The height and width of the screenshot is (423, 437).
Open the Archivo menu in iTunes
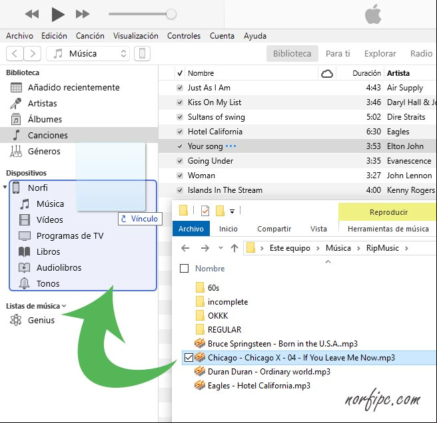19,36
